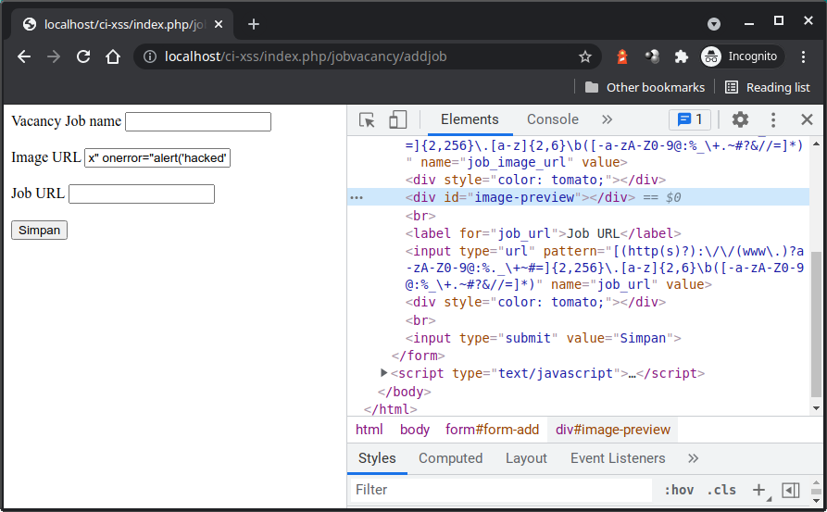View site information icon in address bar

[x=150, y=56]
